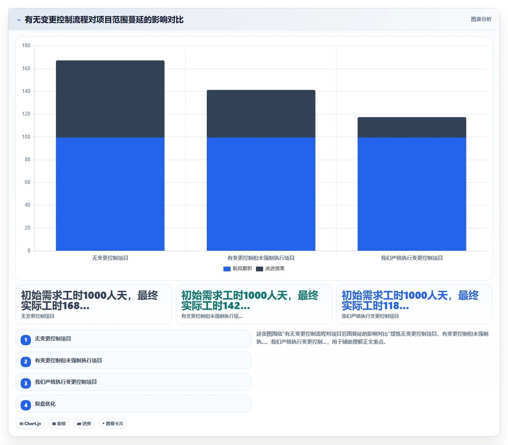Click the icon in the 进度 tag

pos(79,424)
